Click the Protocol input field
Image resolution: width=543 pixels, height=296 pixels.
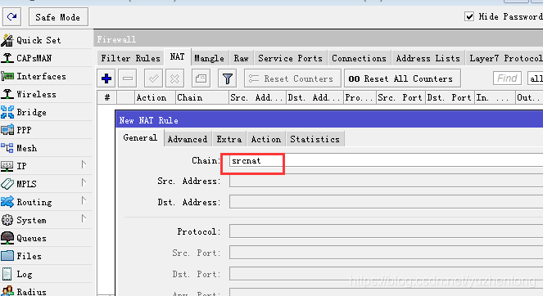(x=386, y=231)
